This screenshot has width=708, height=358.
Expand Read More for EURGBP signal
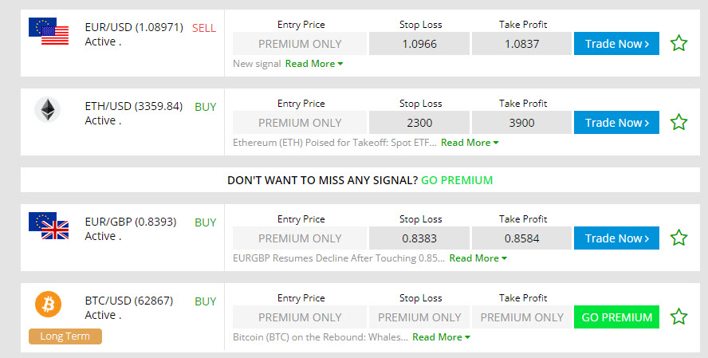point(478,258)
